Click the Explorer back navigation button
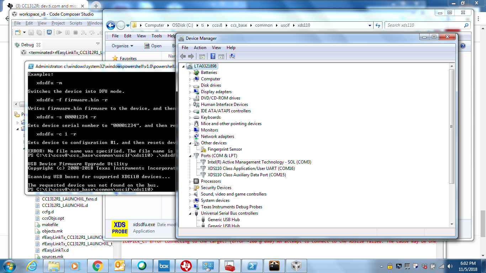Image resolution: width=486 pixels, height=273 pixels. [111, 25]
